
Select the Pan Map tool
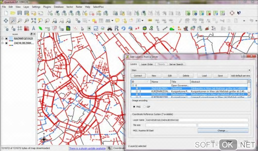tap(6, 21)
